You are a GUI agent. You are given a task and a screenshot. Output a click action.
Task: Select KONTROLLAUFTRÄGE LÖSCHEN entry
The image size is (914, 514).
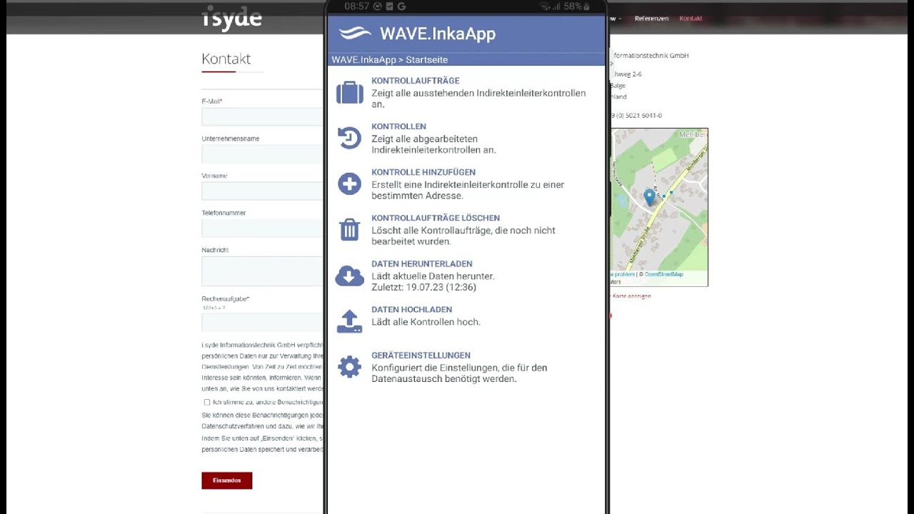point(436,218)
